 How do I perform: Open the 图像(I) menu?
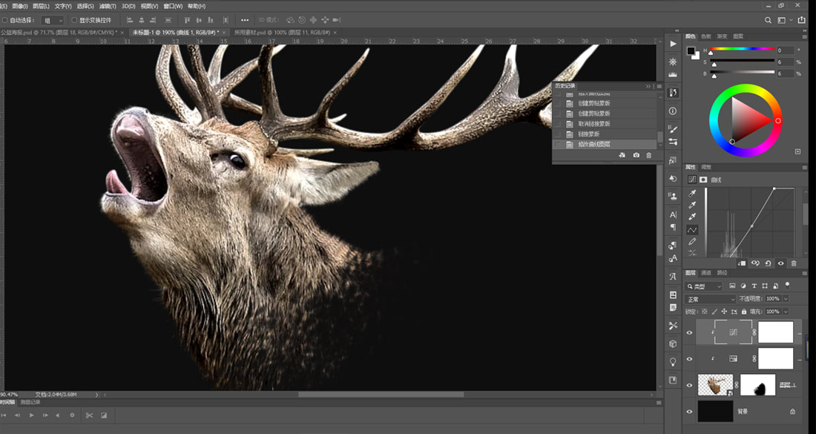[19, 6]
